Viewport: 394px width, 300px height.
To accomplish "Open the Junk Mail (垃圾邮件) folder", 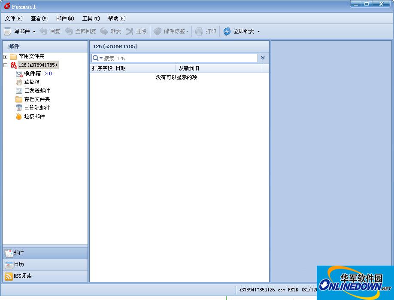I will click(35, 116).
